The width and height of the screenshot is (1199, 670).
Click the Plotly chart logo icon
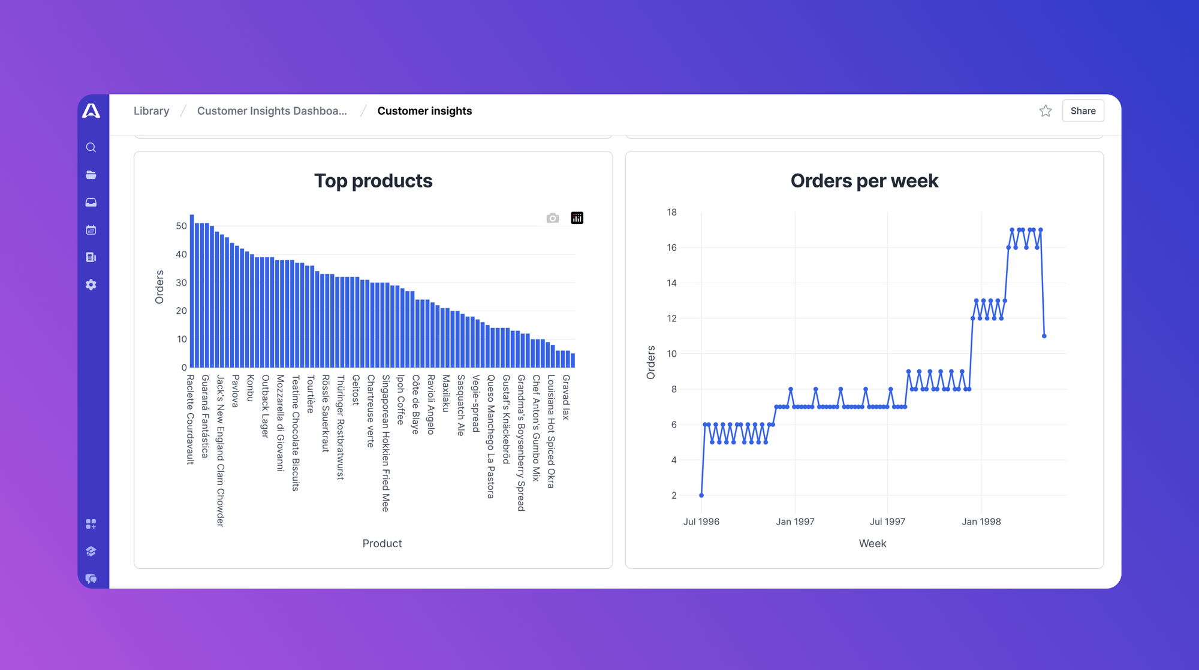(x=577, y=218)
